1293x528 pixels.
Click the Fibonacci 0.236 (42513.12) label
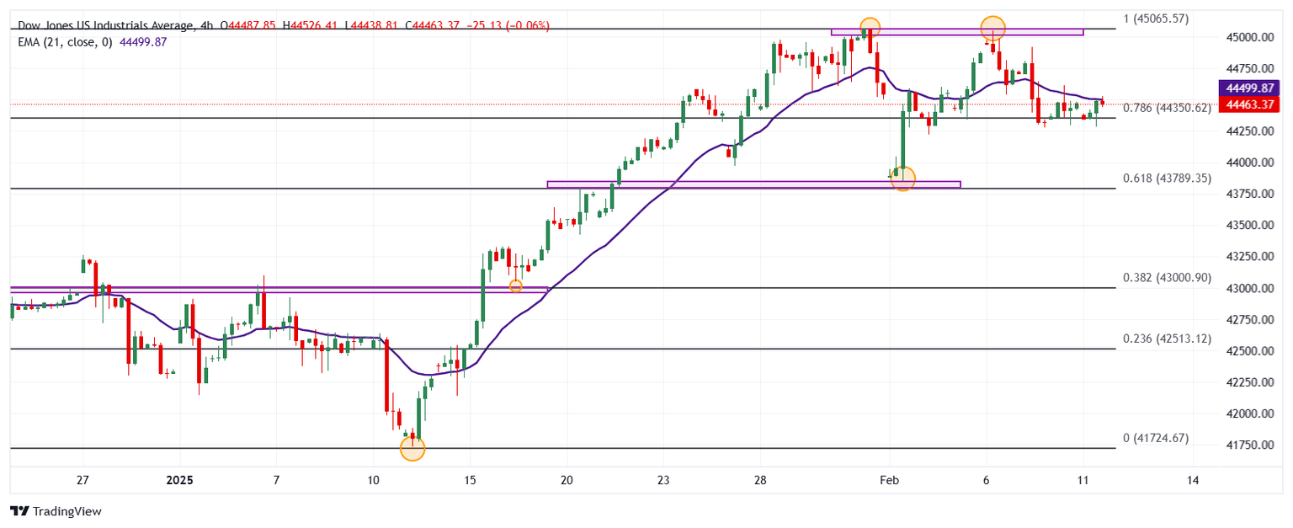[x=1167, y=339]
